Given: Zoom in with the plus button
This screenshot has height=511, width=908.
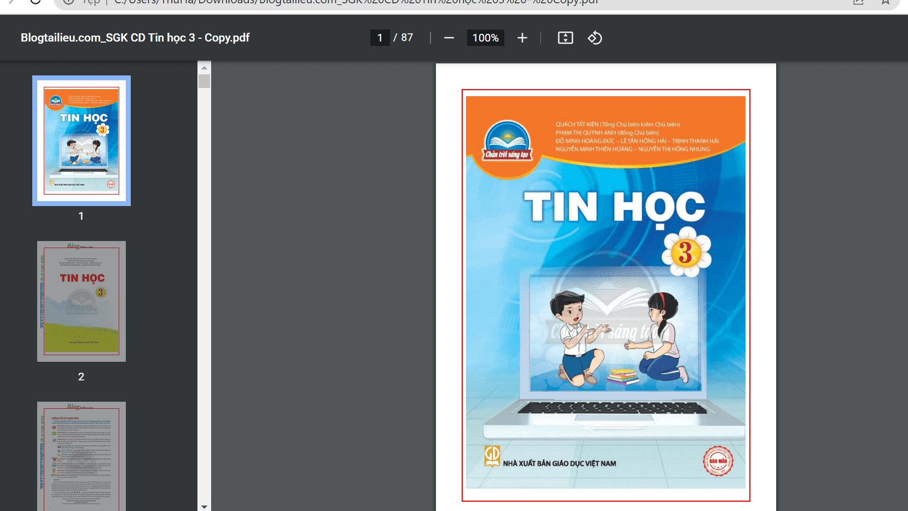Looking at the screenshot, I should 522,38.
